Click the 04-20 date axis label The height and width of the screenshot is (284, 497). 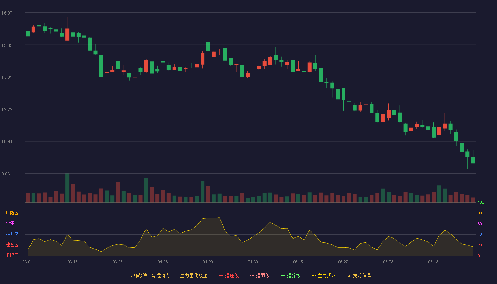coord(208,262)
